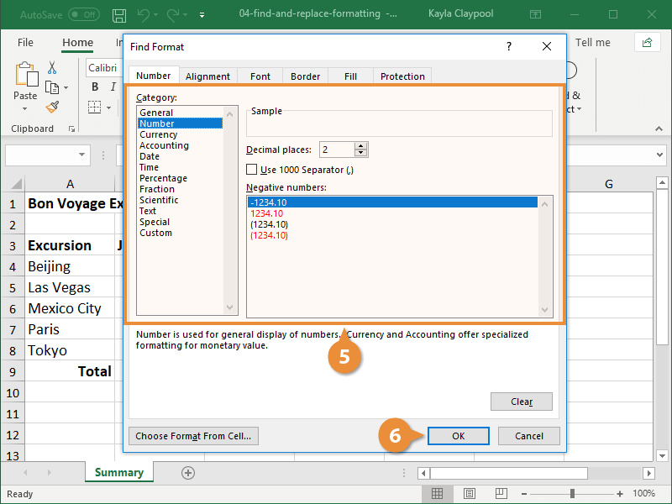The image size is (672, 504).
Task: Select the Format Painter icon
Action: click(x=52, y=107)
